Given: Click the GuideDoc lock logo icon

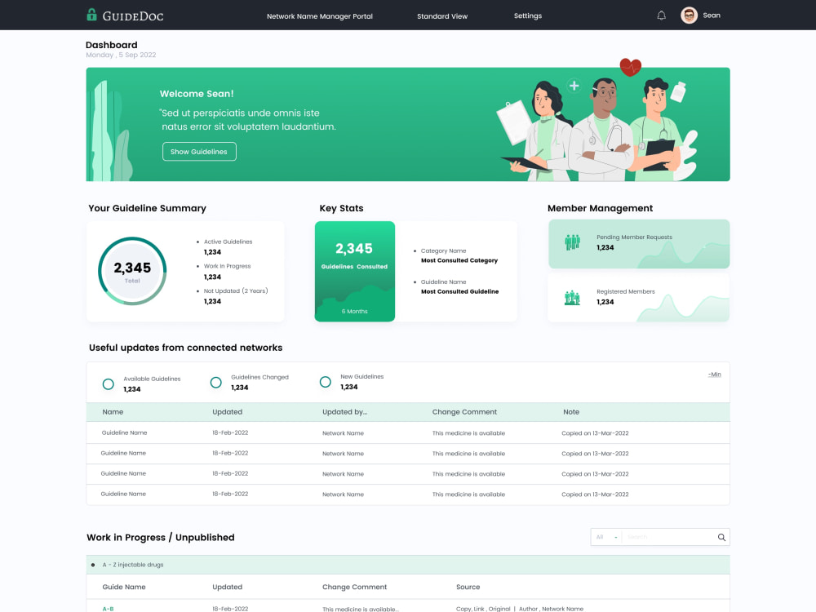Looking at the screenshot, I should coord(91,15).
